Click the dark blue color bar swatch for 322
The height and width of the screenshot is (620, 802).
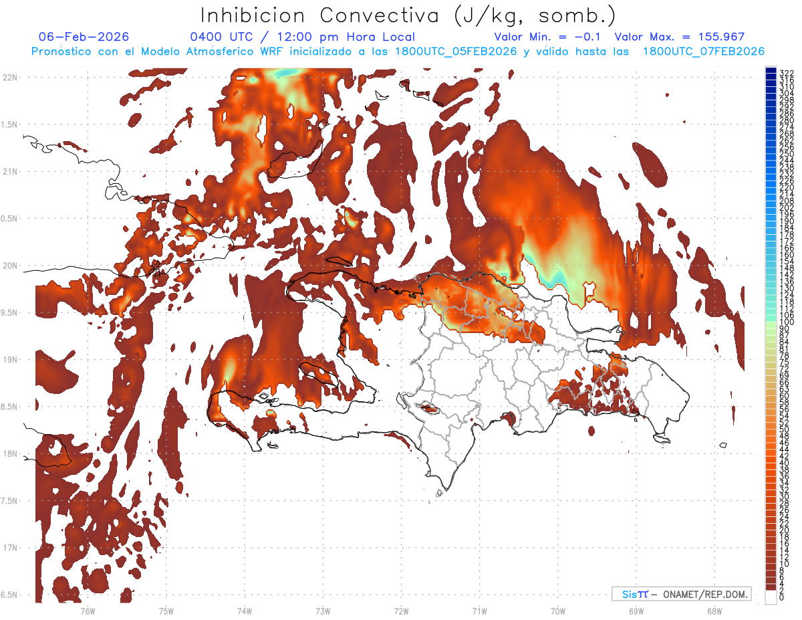coord(771,72)
